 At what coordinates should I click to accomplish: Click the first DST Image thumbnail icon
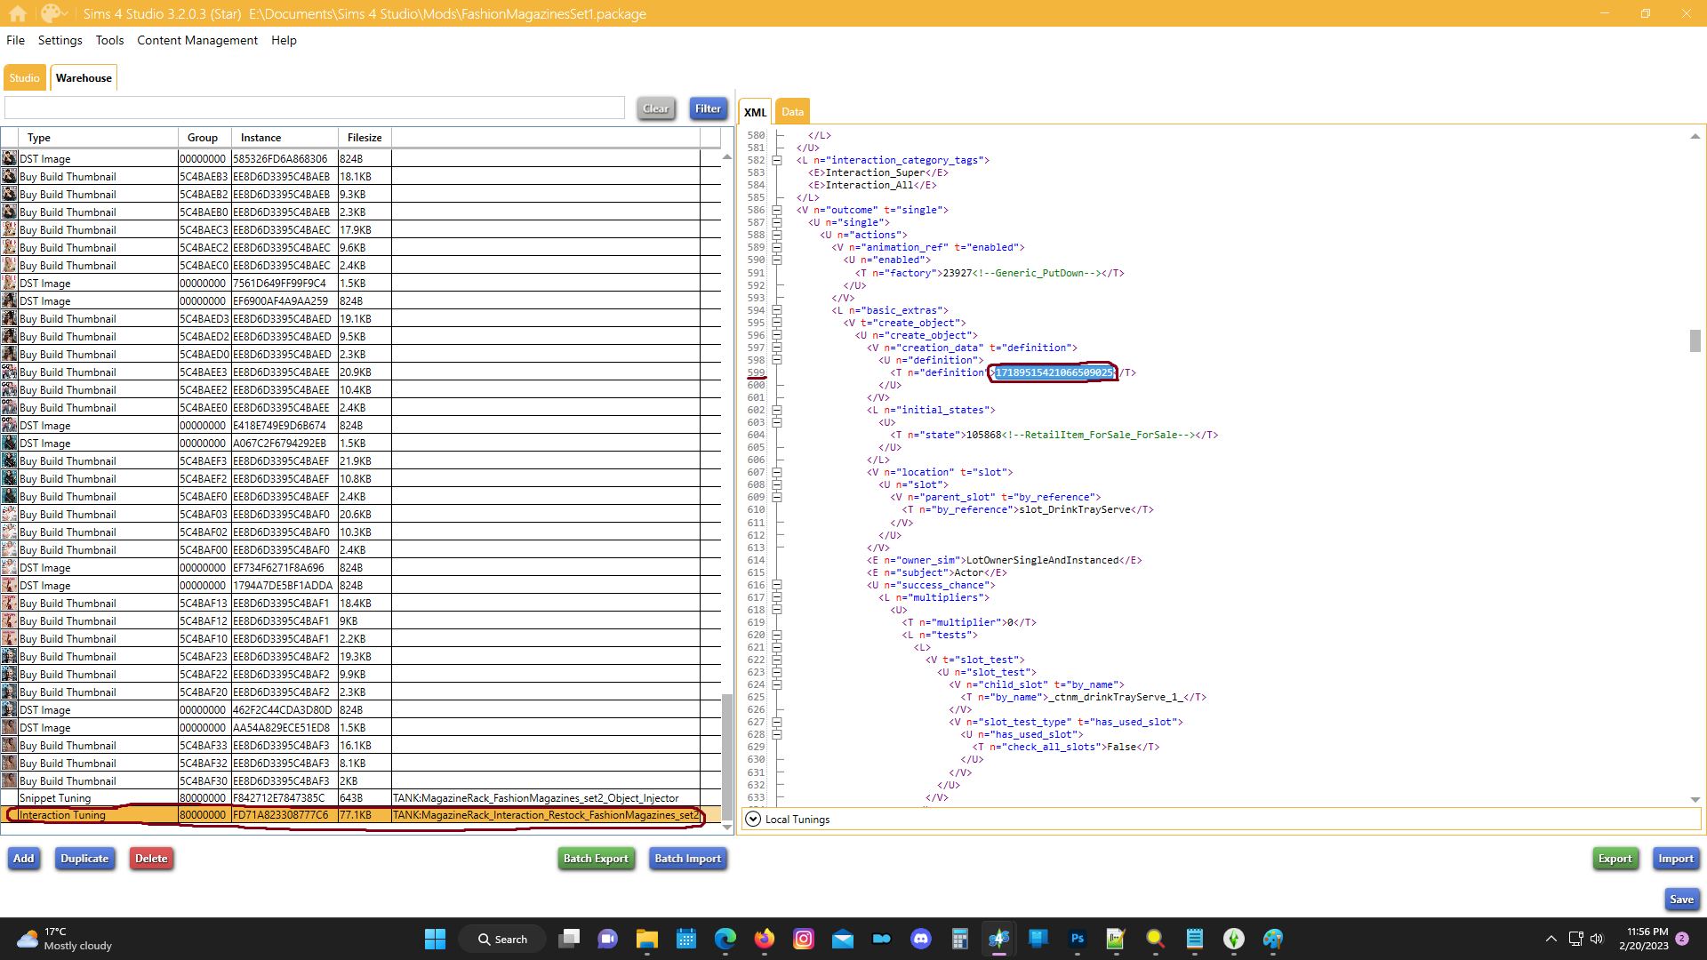(x=9, y=158)
